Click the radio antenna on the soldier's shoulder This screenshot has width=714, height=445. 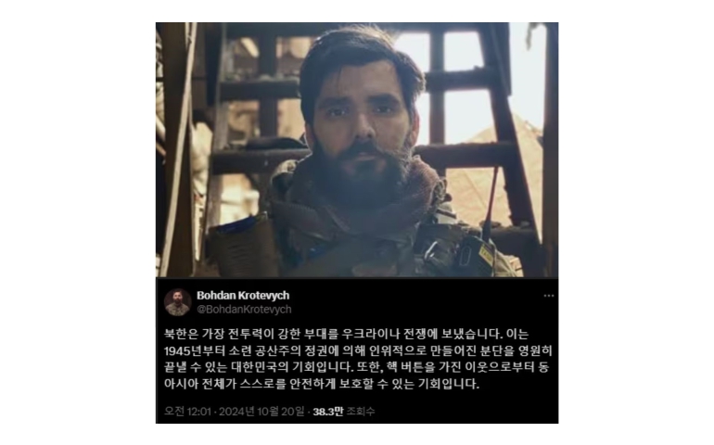point(491,203)
